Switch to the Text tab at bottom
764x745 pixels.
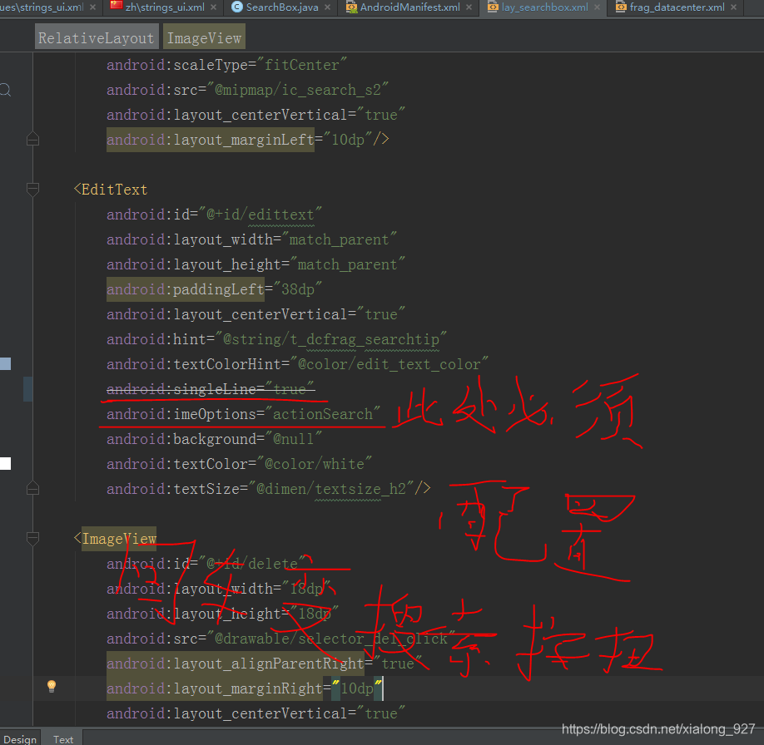63,738
